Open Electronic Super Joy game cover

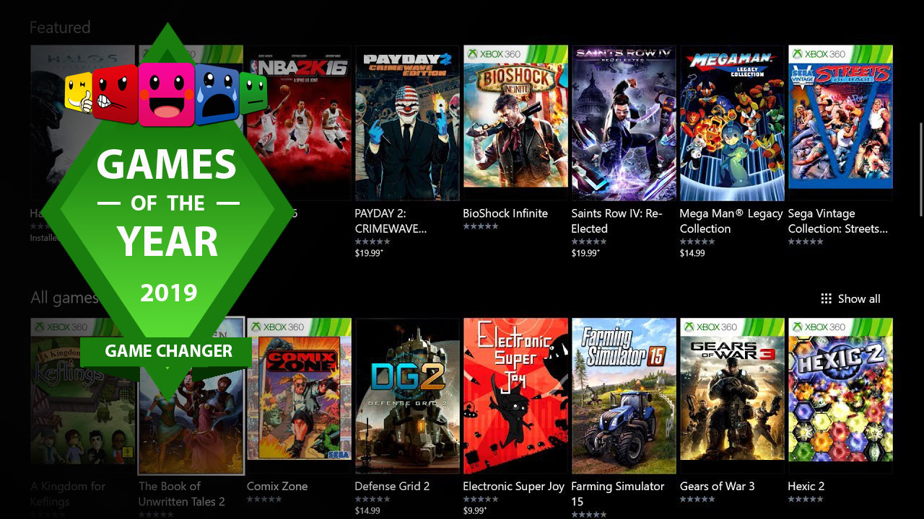coord(515,396)
